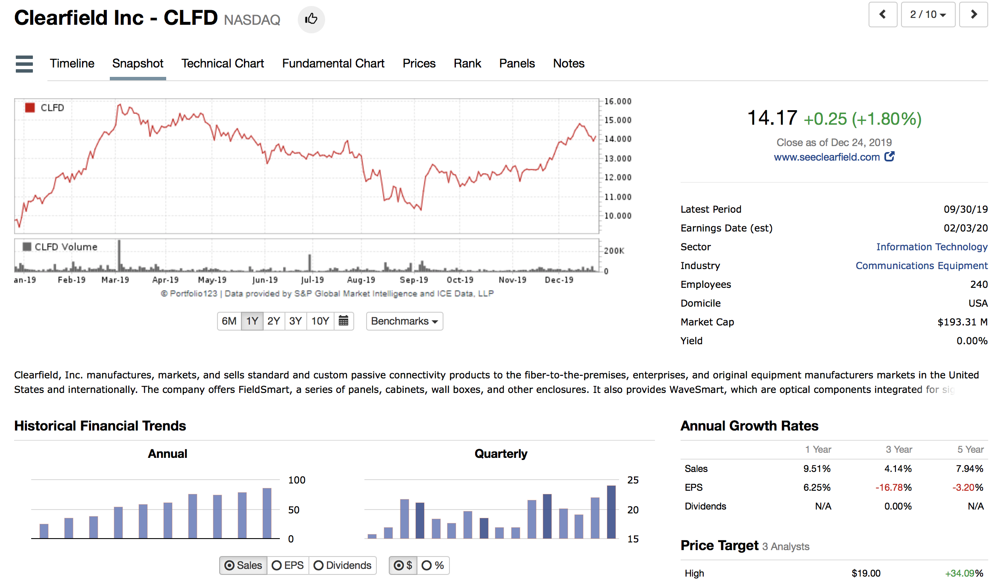
Task: Click external link icon beside website
Action: pos(889,157)
